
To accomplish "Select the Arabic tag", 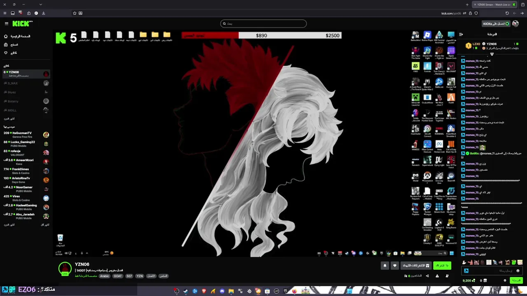I will [x=105, y=276].
